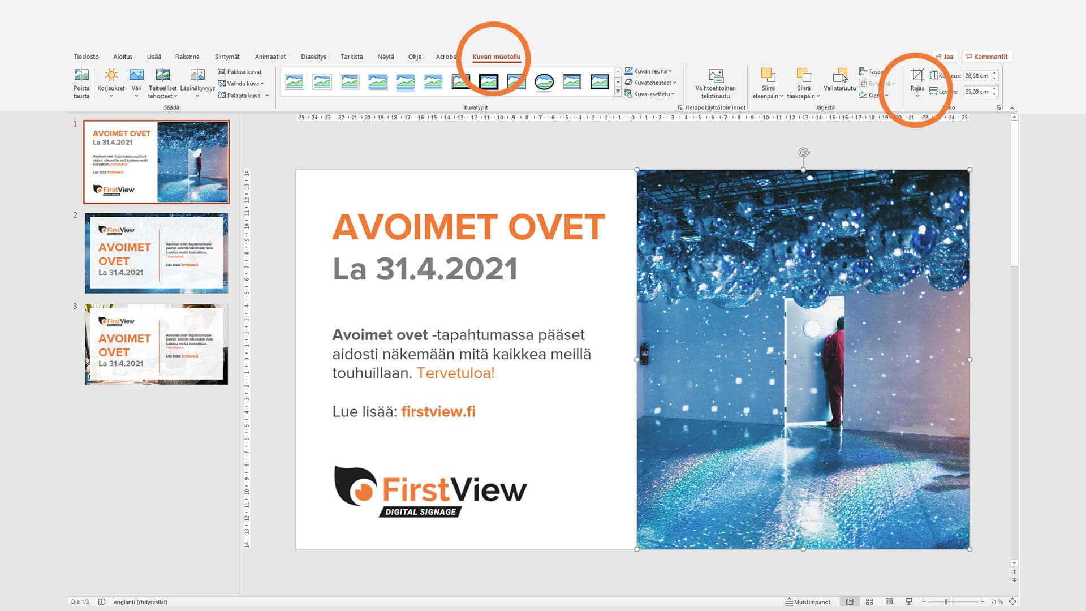Toggle Muistiinpanot notes pane

808,602
